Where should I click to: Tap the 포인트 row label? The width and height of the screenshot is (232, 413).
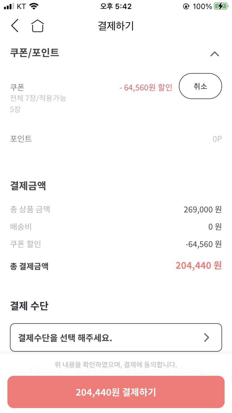[x=21, y=139]
